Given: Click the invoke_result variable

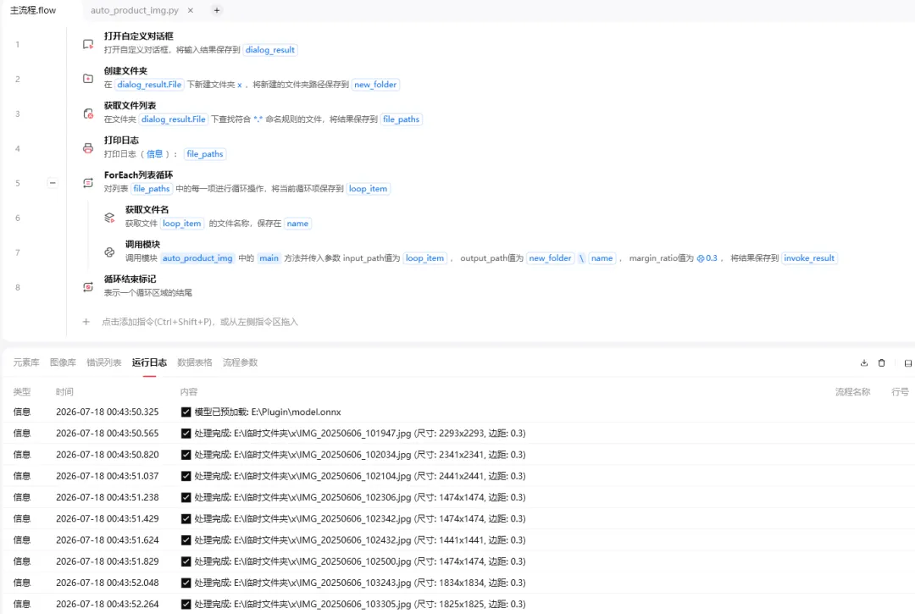Looking at the screenshot, I should click(x=809, y=258).
